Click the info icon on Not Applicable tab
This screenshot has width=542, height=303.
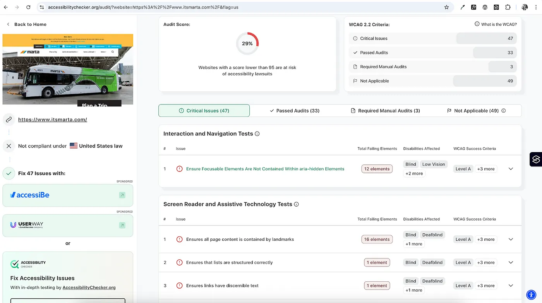coord(504,111)
